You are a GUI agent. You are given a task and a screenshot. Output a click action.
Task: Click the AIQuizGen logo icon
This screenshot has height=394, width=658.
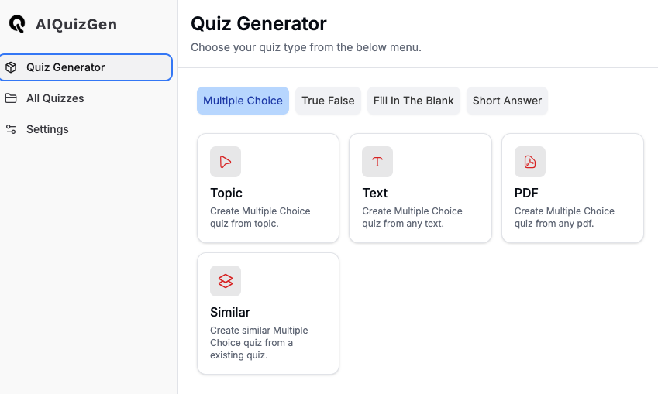[x=16, y=24]
